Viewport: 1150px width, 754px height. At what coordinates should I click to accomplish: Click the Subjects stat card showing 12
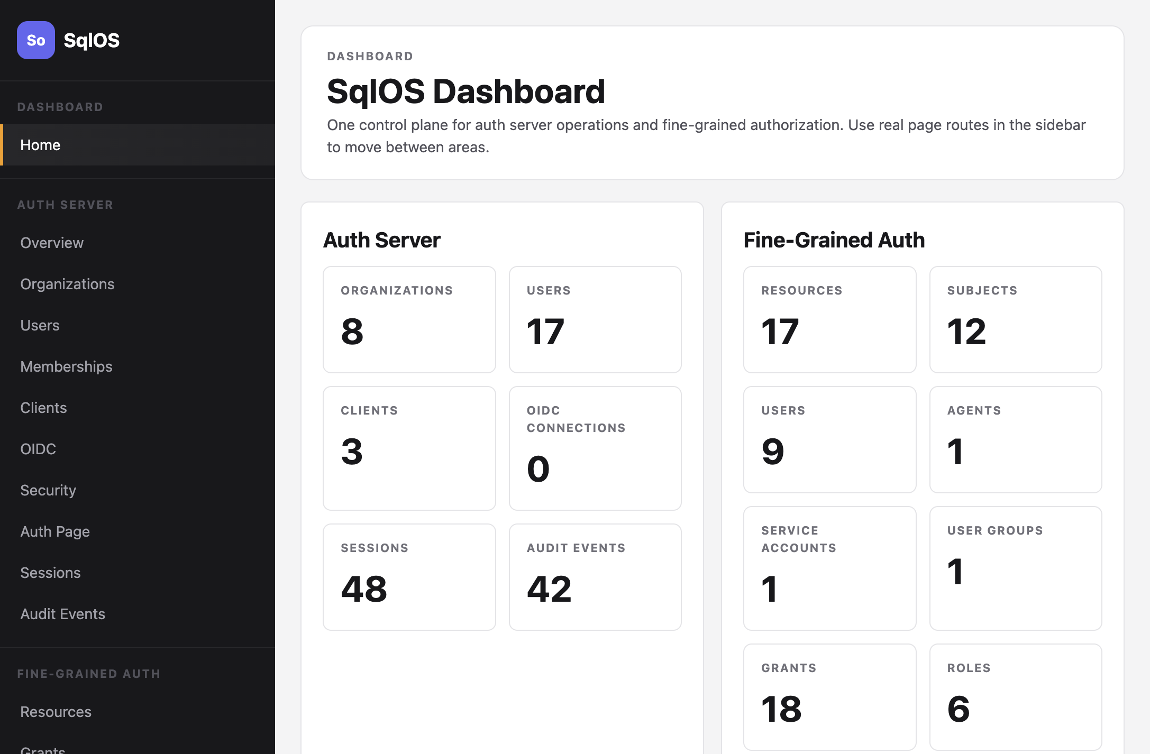pos(1015,319)
